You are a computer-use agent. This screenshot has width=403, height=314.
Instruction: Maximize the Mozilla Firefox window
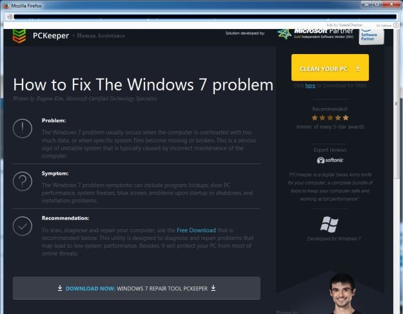(377, 4)
